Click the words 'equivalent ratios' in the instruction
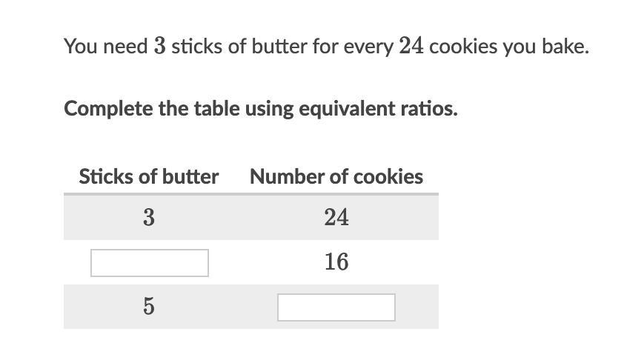624x363 pixels. click(x=378, y=109)
